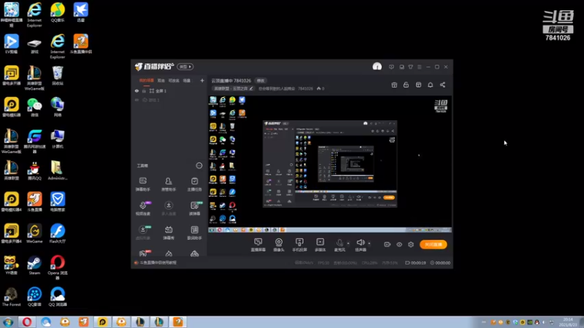The width and height of the screenshot is (584, 328).
Task: Open toolbox more options circle button
Action: pos(199,165)
